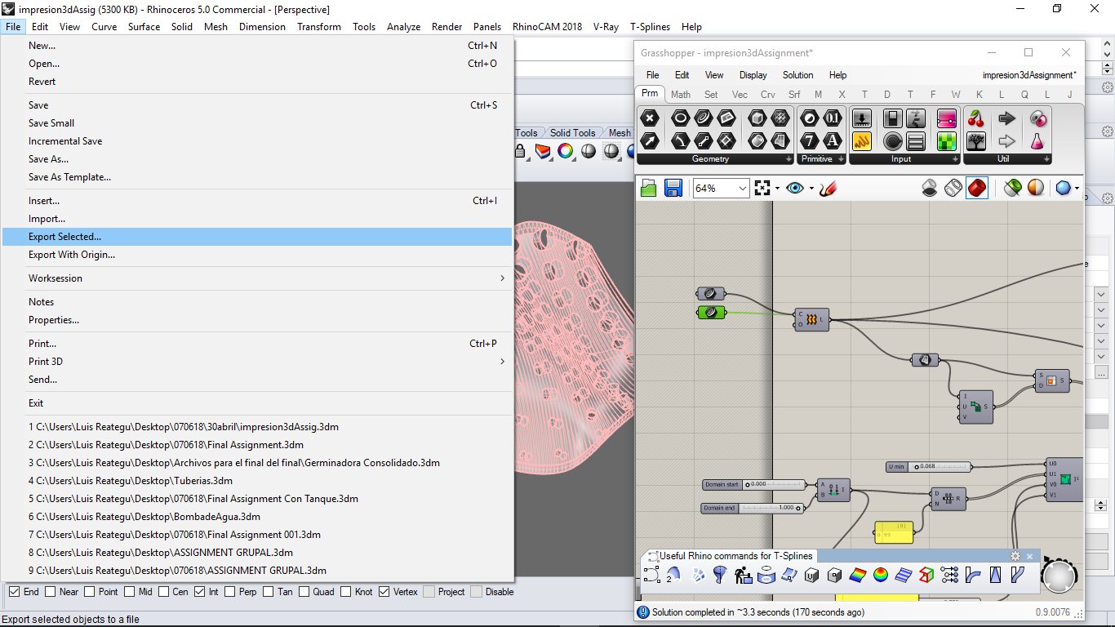Screen dimensions: 1115x627
Task: Enable the Point osnap checkbox
Action: coord(90,592)
